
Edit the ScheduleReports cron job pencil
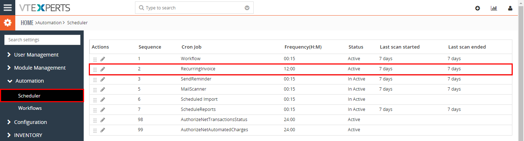(x=103, y=110)
